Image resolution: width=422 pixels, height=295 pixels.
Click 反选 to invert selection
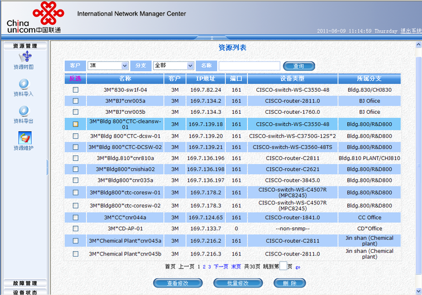[75, 78]
